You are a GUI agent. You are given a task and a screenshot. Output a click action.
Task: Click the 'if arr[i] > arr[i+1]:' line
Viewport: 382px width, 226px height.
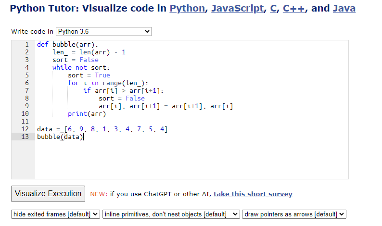coord(123,90)
